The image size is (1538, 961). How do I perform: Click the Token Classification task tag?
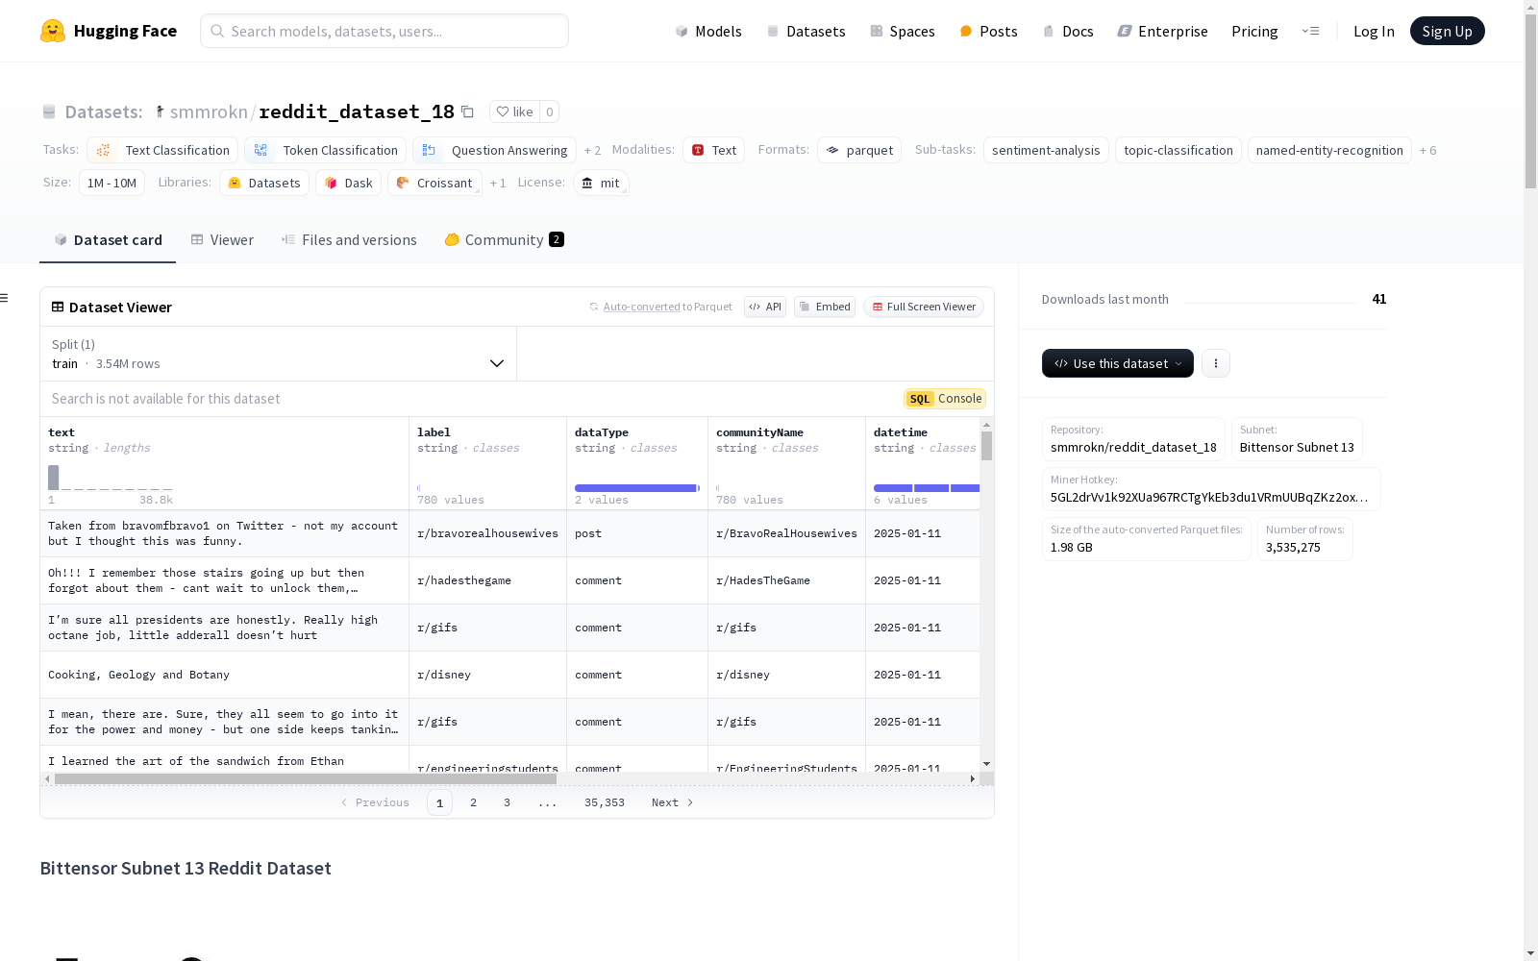point(325,150)
